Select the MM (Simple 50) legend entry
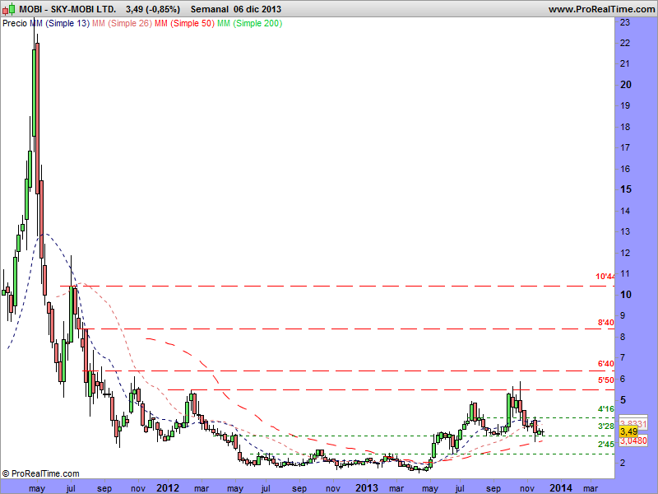Screen dimensions: 658x494 184,24
